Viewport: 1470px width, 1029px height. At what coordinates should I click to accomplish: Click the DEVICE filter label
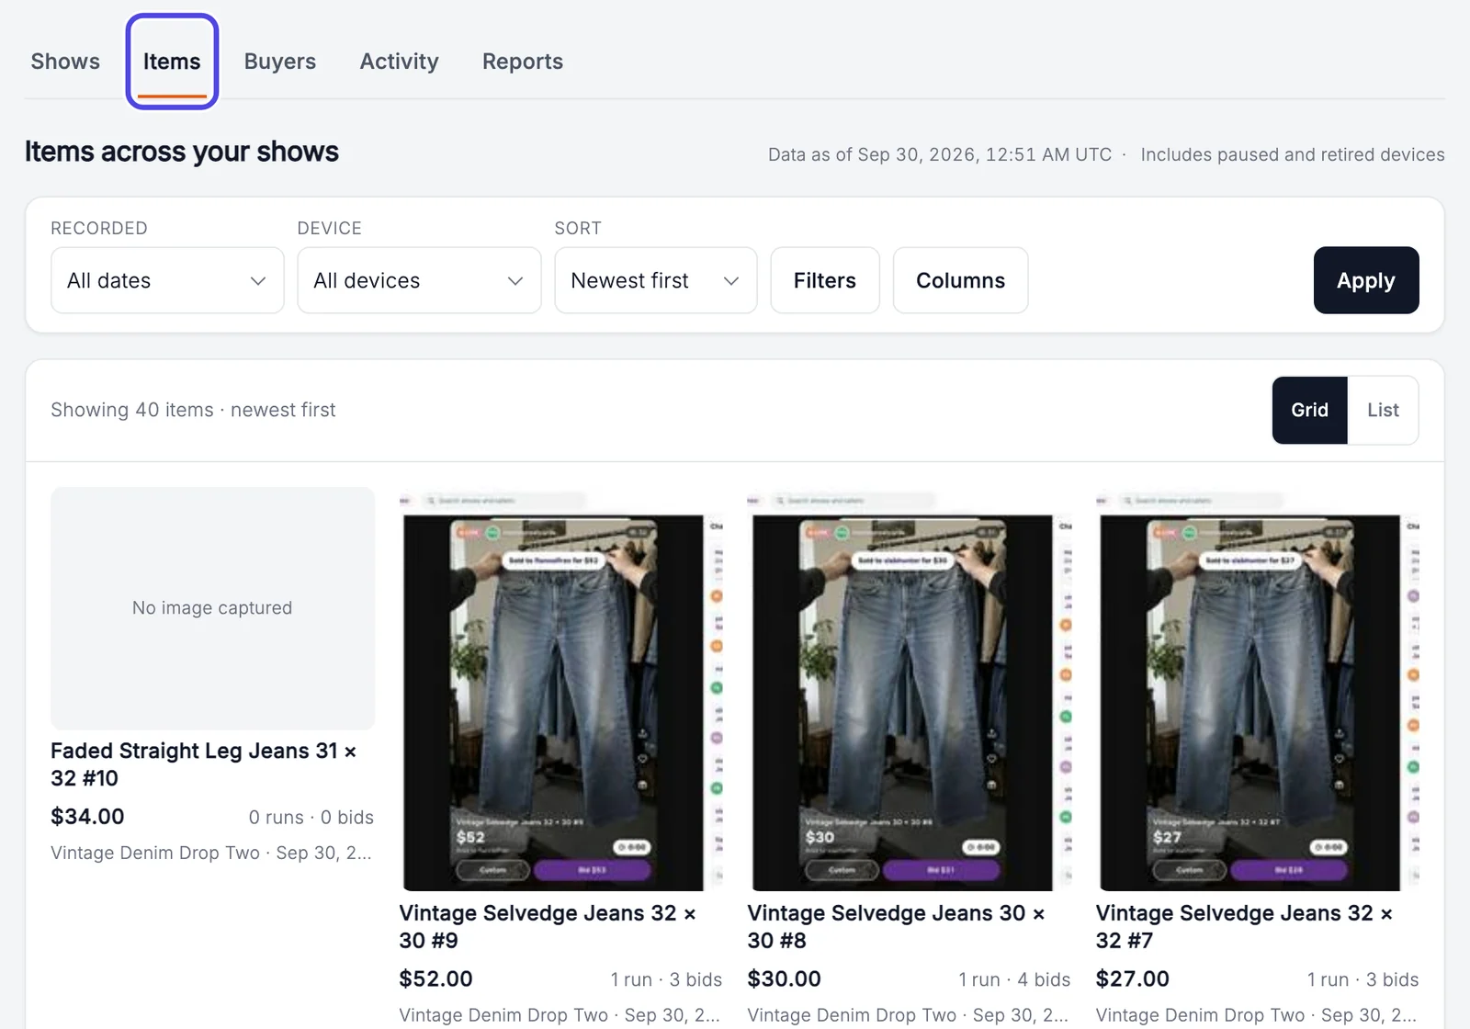[x=330, y=228]
